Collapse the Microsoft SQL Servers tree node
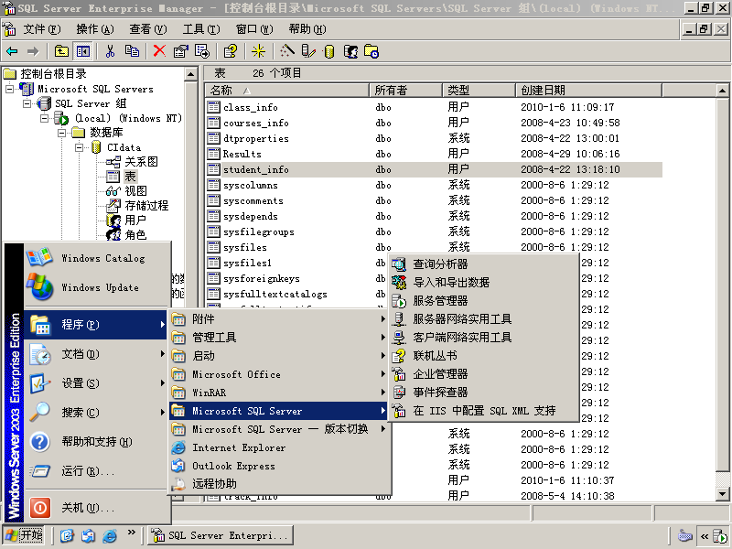Screen dimensions: 732x549 [9, 89]
